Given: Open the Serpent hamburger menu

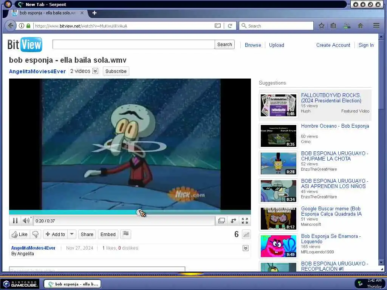Looking at the screenshot, I should pos(376,26).
